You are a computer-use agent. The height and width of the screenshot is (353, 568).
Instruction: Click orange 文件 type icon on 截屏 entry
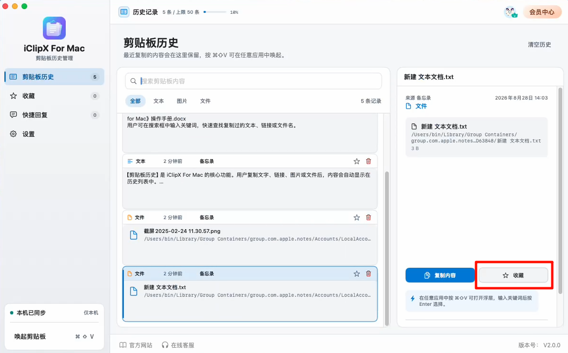pos(130,217)
